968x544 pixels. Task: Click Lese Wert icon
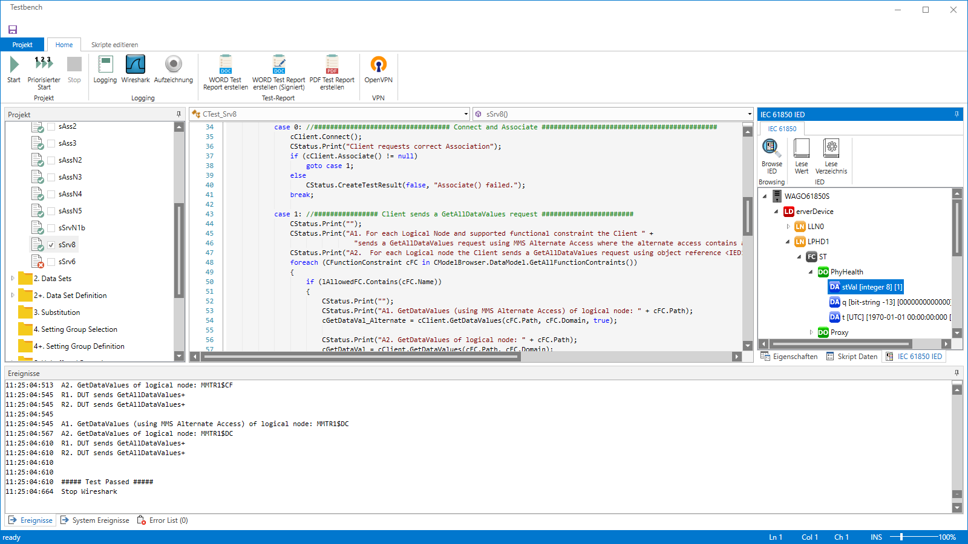802,147
